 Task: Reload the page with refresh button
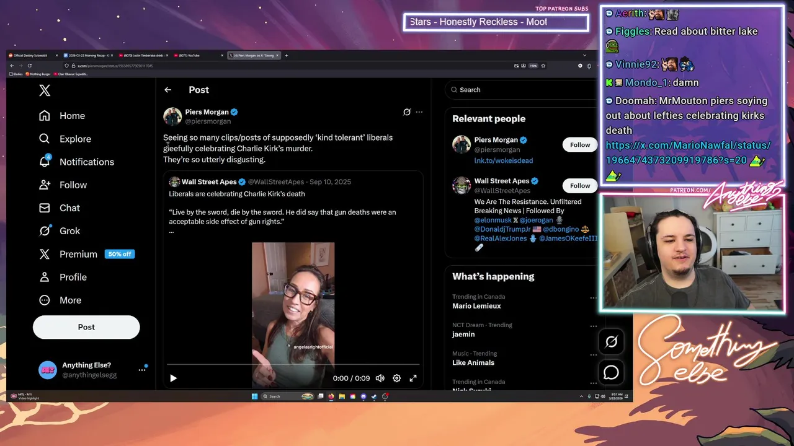29,66
